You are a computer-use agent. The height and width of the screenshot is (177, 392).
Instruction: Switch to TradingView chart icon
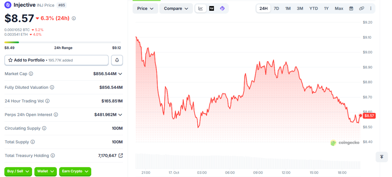(x=212, y=8)
